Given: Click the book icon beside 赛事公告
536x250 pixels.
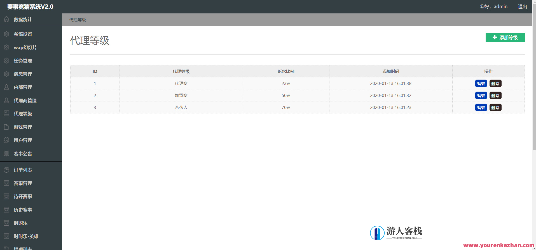Looking at the screenshot, I should 6,153.
